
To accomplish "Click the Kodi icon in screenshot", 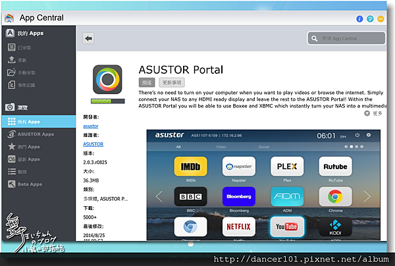I will tap(335, 226).
